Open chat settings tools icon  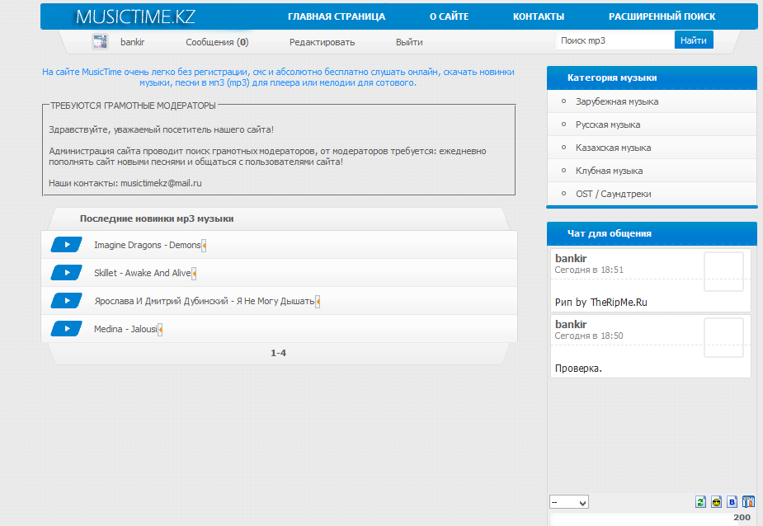(748, 502)
